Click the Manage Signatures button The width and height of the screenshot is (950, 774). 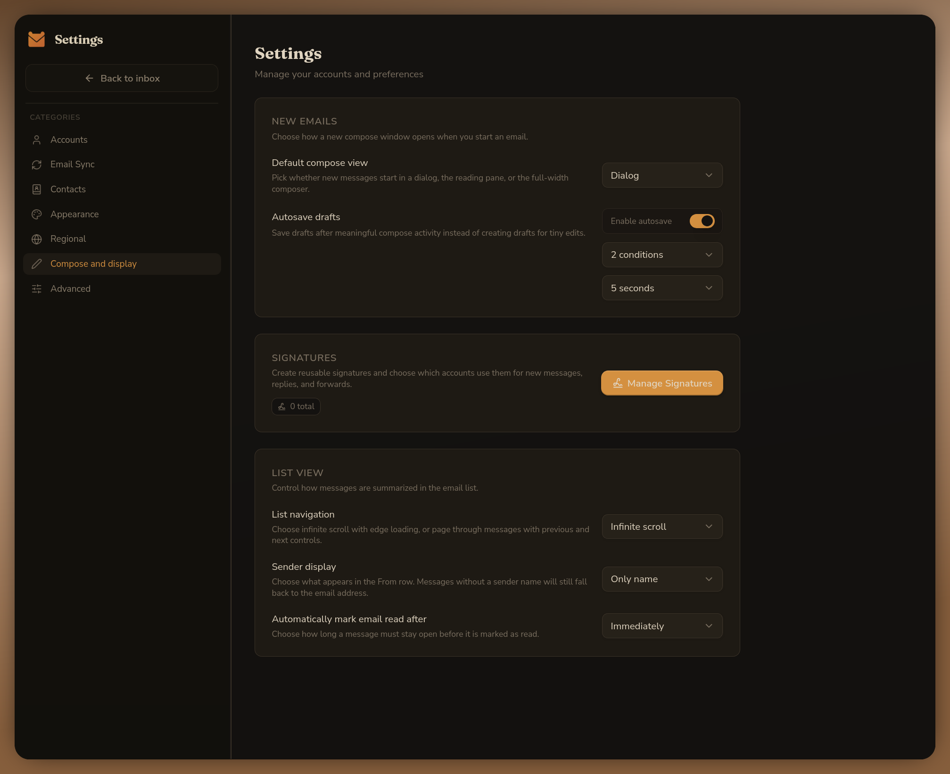pos(662,383)
